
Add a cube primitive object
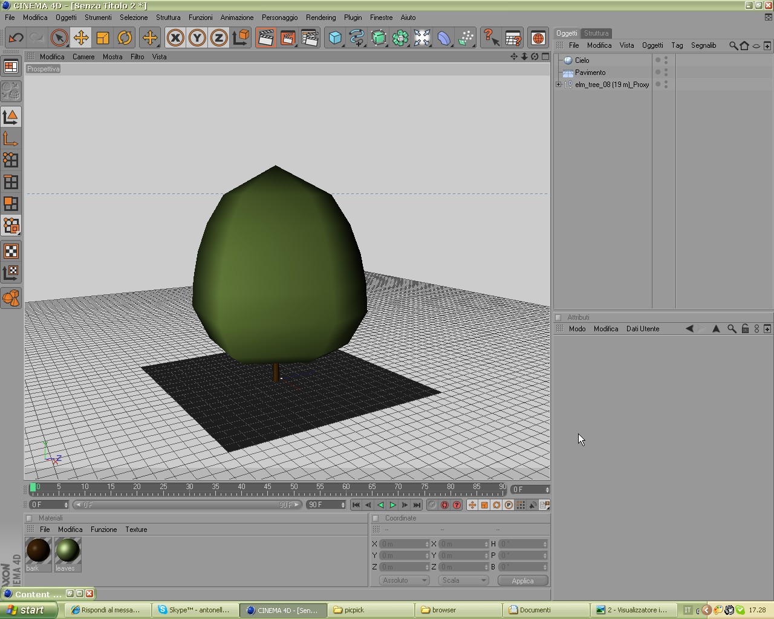click(x=335, y=38)
